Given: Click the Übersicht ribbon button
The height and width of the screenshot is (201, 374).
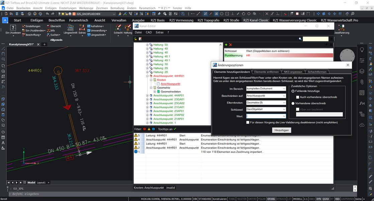Looking at the screenshot, I should point(54,26).
